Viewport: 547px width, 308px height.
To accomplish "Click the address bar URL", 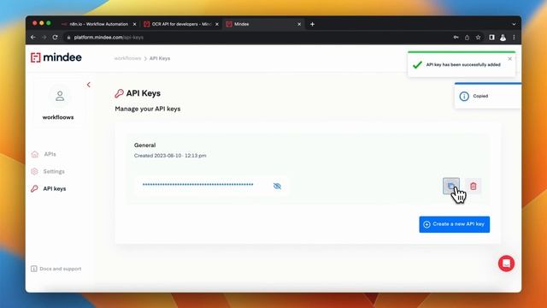I will click(109, 38).
